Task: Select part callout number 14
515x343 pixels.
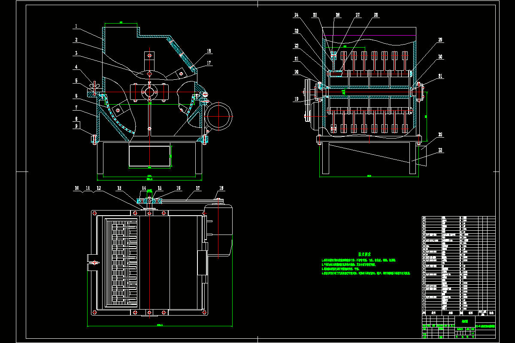Action: tap(144, 188)
